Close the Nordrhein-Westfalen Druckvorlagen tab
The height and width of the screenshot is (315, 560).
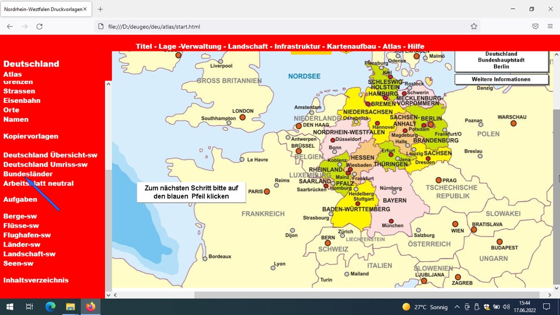[x=85, y=9]
